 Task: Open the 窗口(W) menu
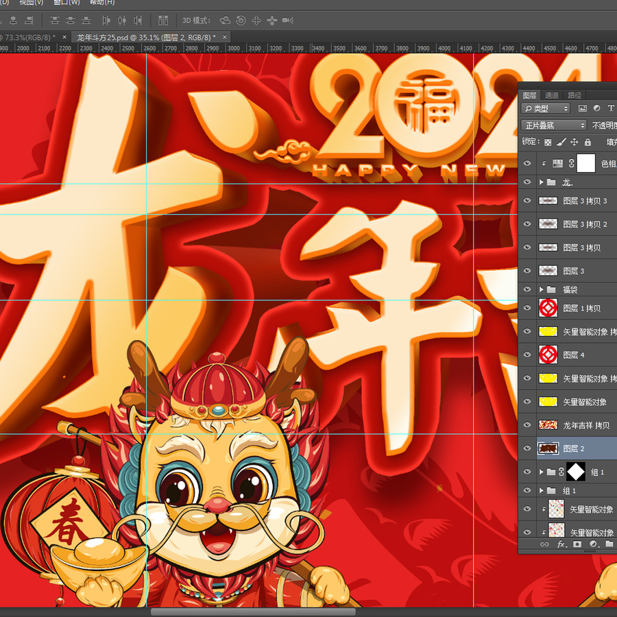coord(66,2)
